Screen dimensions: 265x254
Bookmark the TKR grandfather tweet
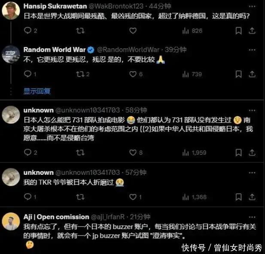pos(238,197)
